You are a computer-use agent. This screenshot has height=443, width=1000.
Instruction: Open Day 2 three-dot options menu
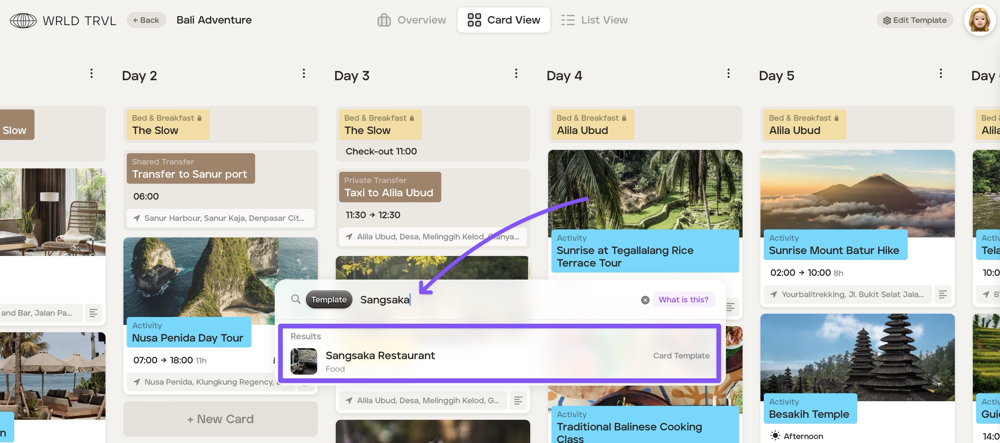pyautogui.click(x=304, y=73)
